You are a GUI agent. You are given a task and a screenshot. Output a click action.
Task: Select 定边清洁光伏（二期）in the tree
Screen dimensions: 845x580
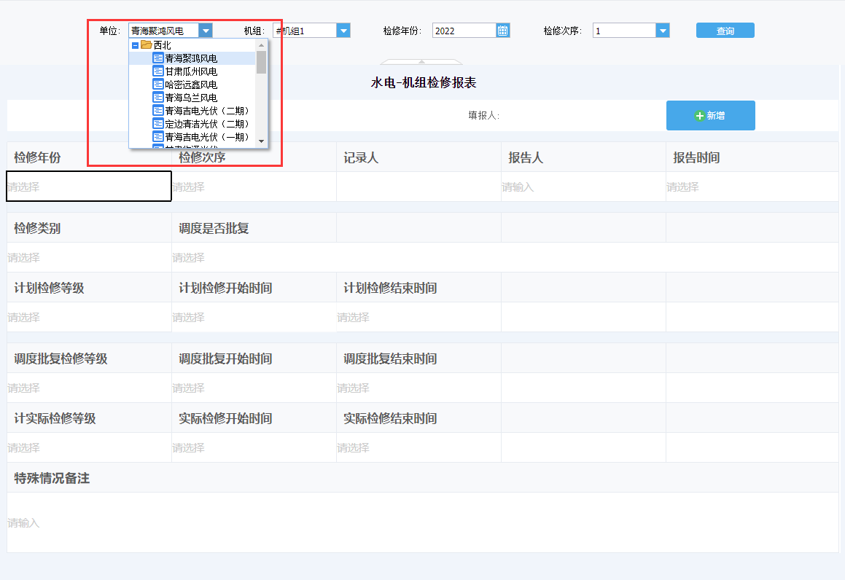coord(207,124)
